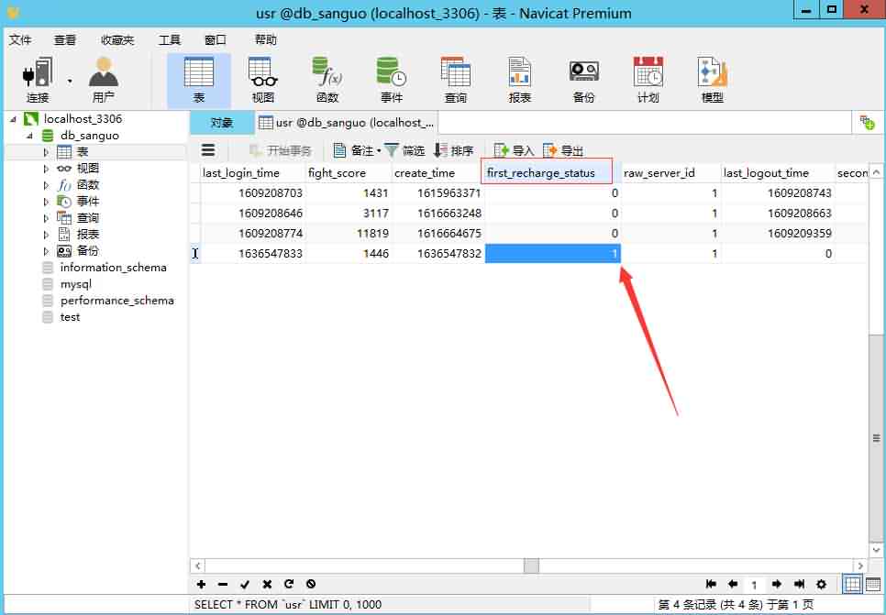
Task: Select the 视图 view toolbar icon
Action: pyautogui.click(x=262, y=79)
